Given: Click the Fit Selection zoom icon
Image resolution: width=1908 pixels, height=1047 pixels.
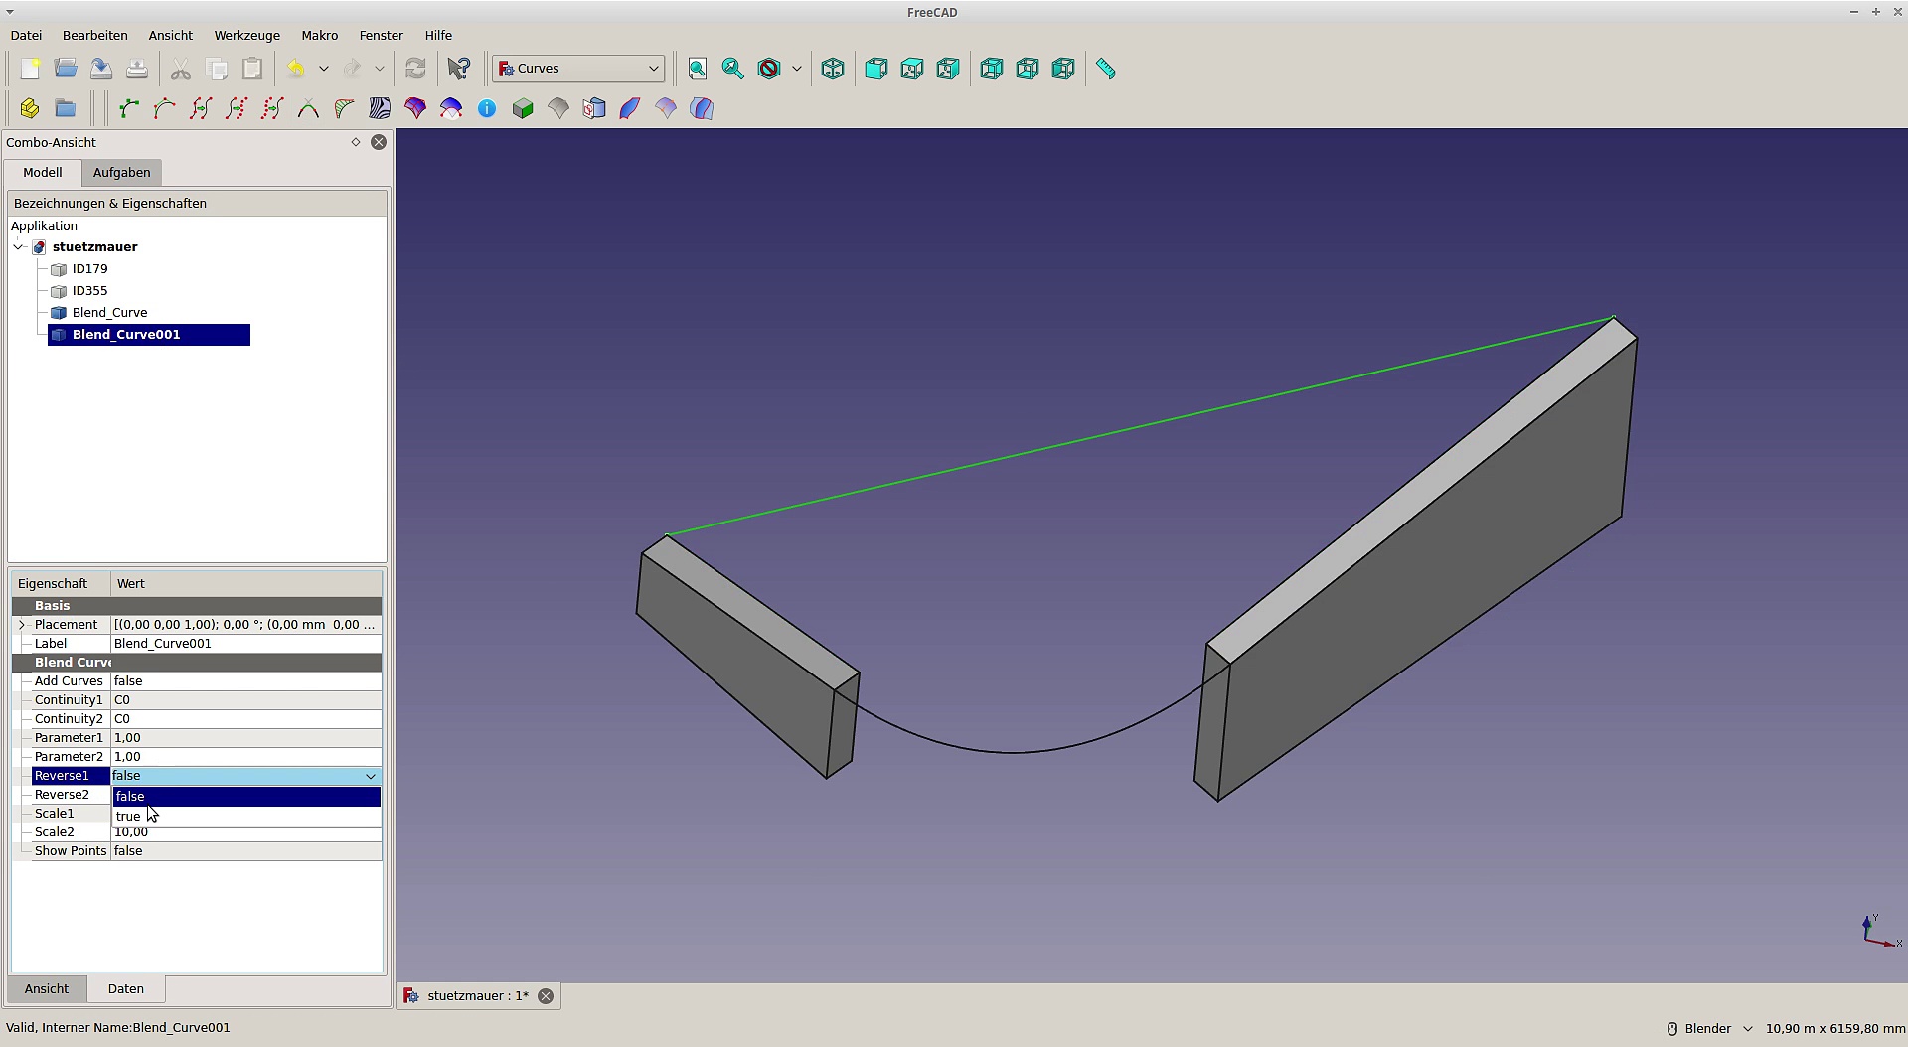Looking at the screenshot, I should pos(733,69).
